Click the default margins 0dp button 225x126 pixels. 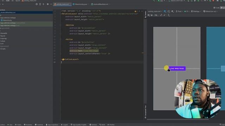click(156, 15)
